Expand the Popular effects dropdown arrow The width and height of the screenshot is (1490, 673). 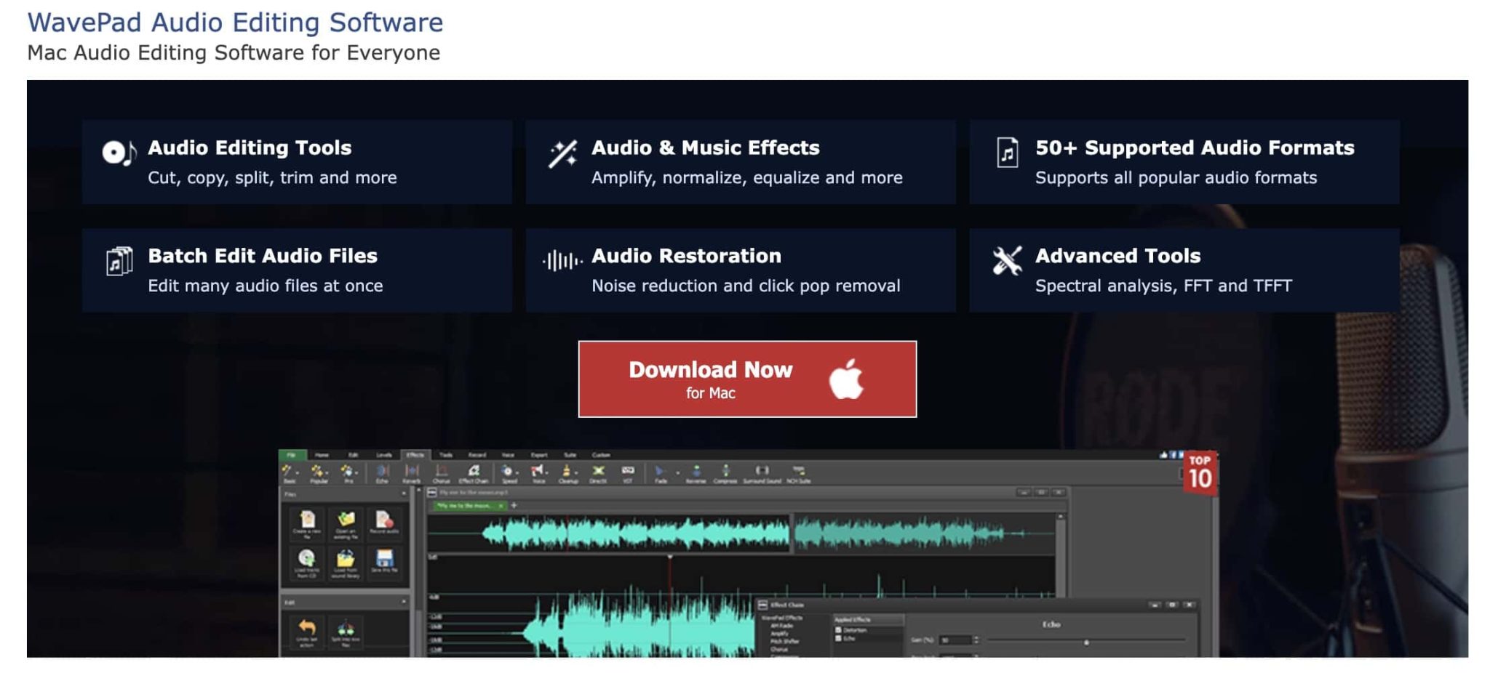tap(327, 472)
